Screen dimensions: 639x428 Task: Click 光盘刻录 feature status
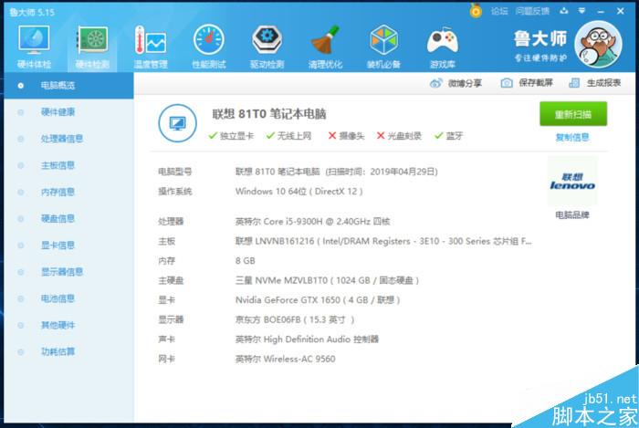click(x=399, y=136)
